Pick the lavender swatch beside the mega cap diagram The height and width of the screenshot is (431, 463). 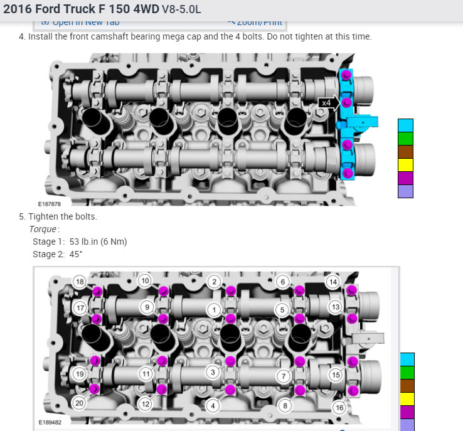point(405,191)
